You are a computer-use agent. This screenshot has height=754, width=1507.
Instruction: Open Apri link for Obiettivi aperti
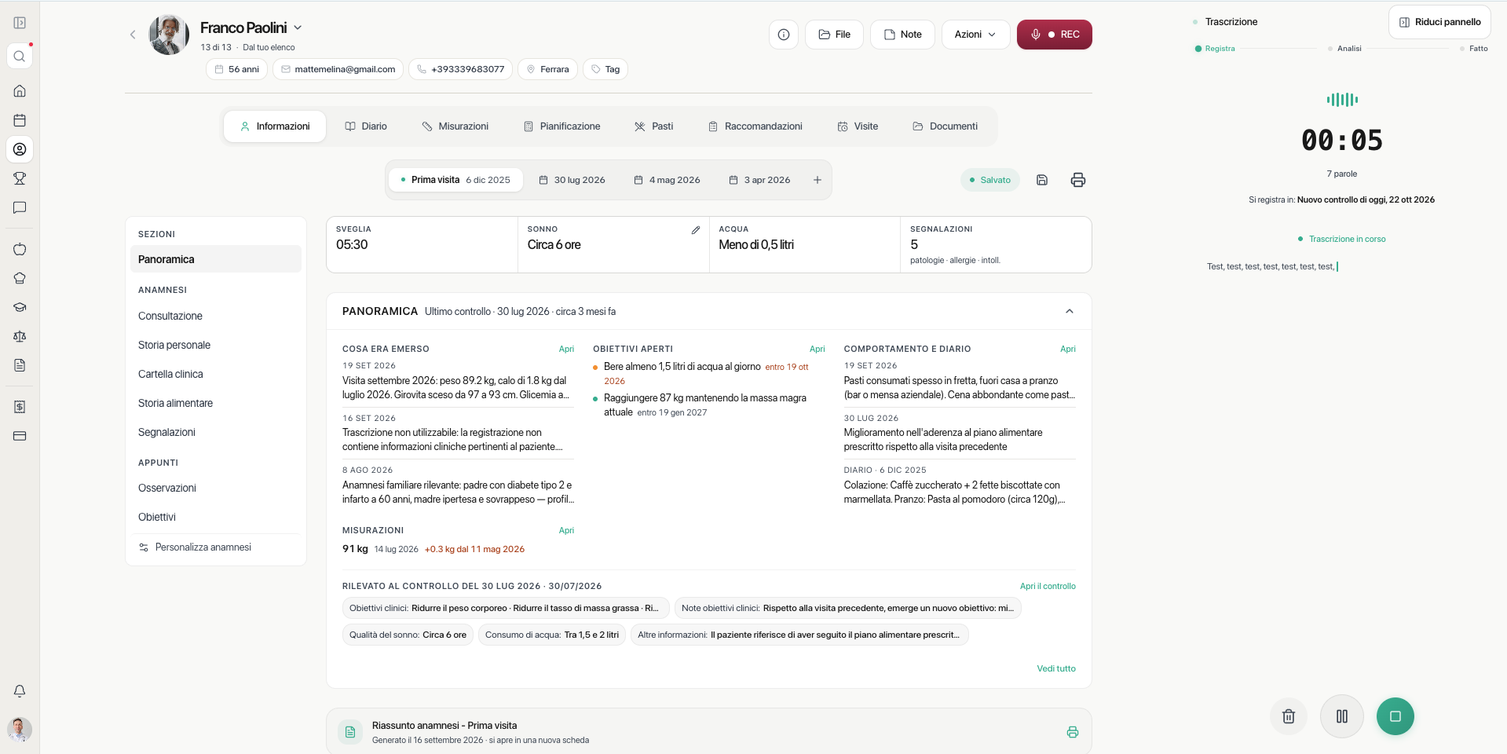tap(818, 349)
